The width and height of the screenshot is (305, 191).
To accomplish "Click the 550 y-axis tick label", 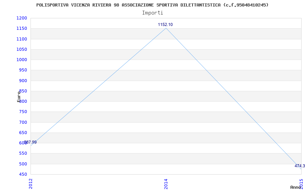I will pyautogui.click(x=23, y=154).
